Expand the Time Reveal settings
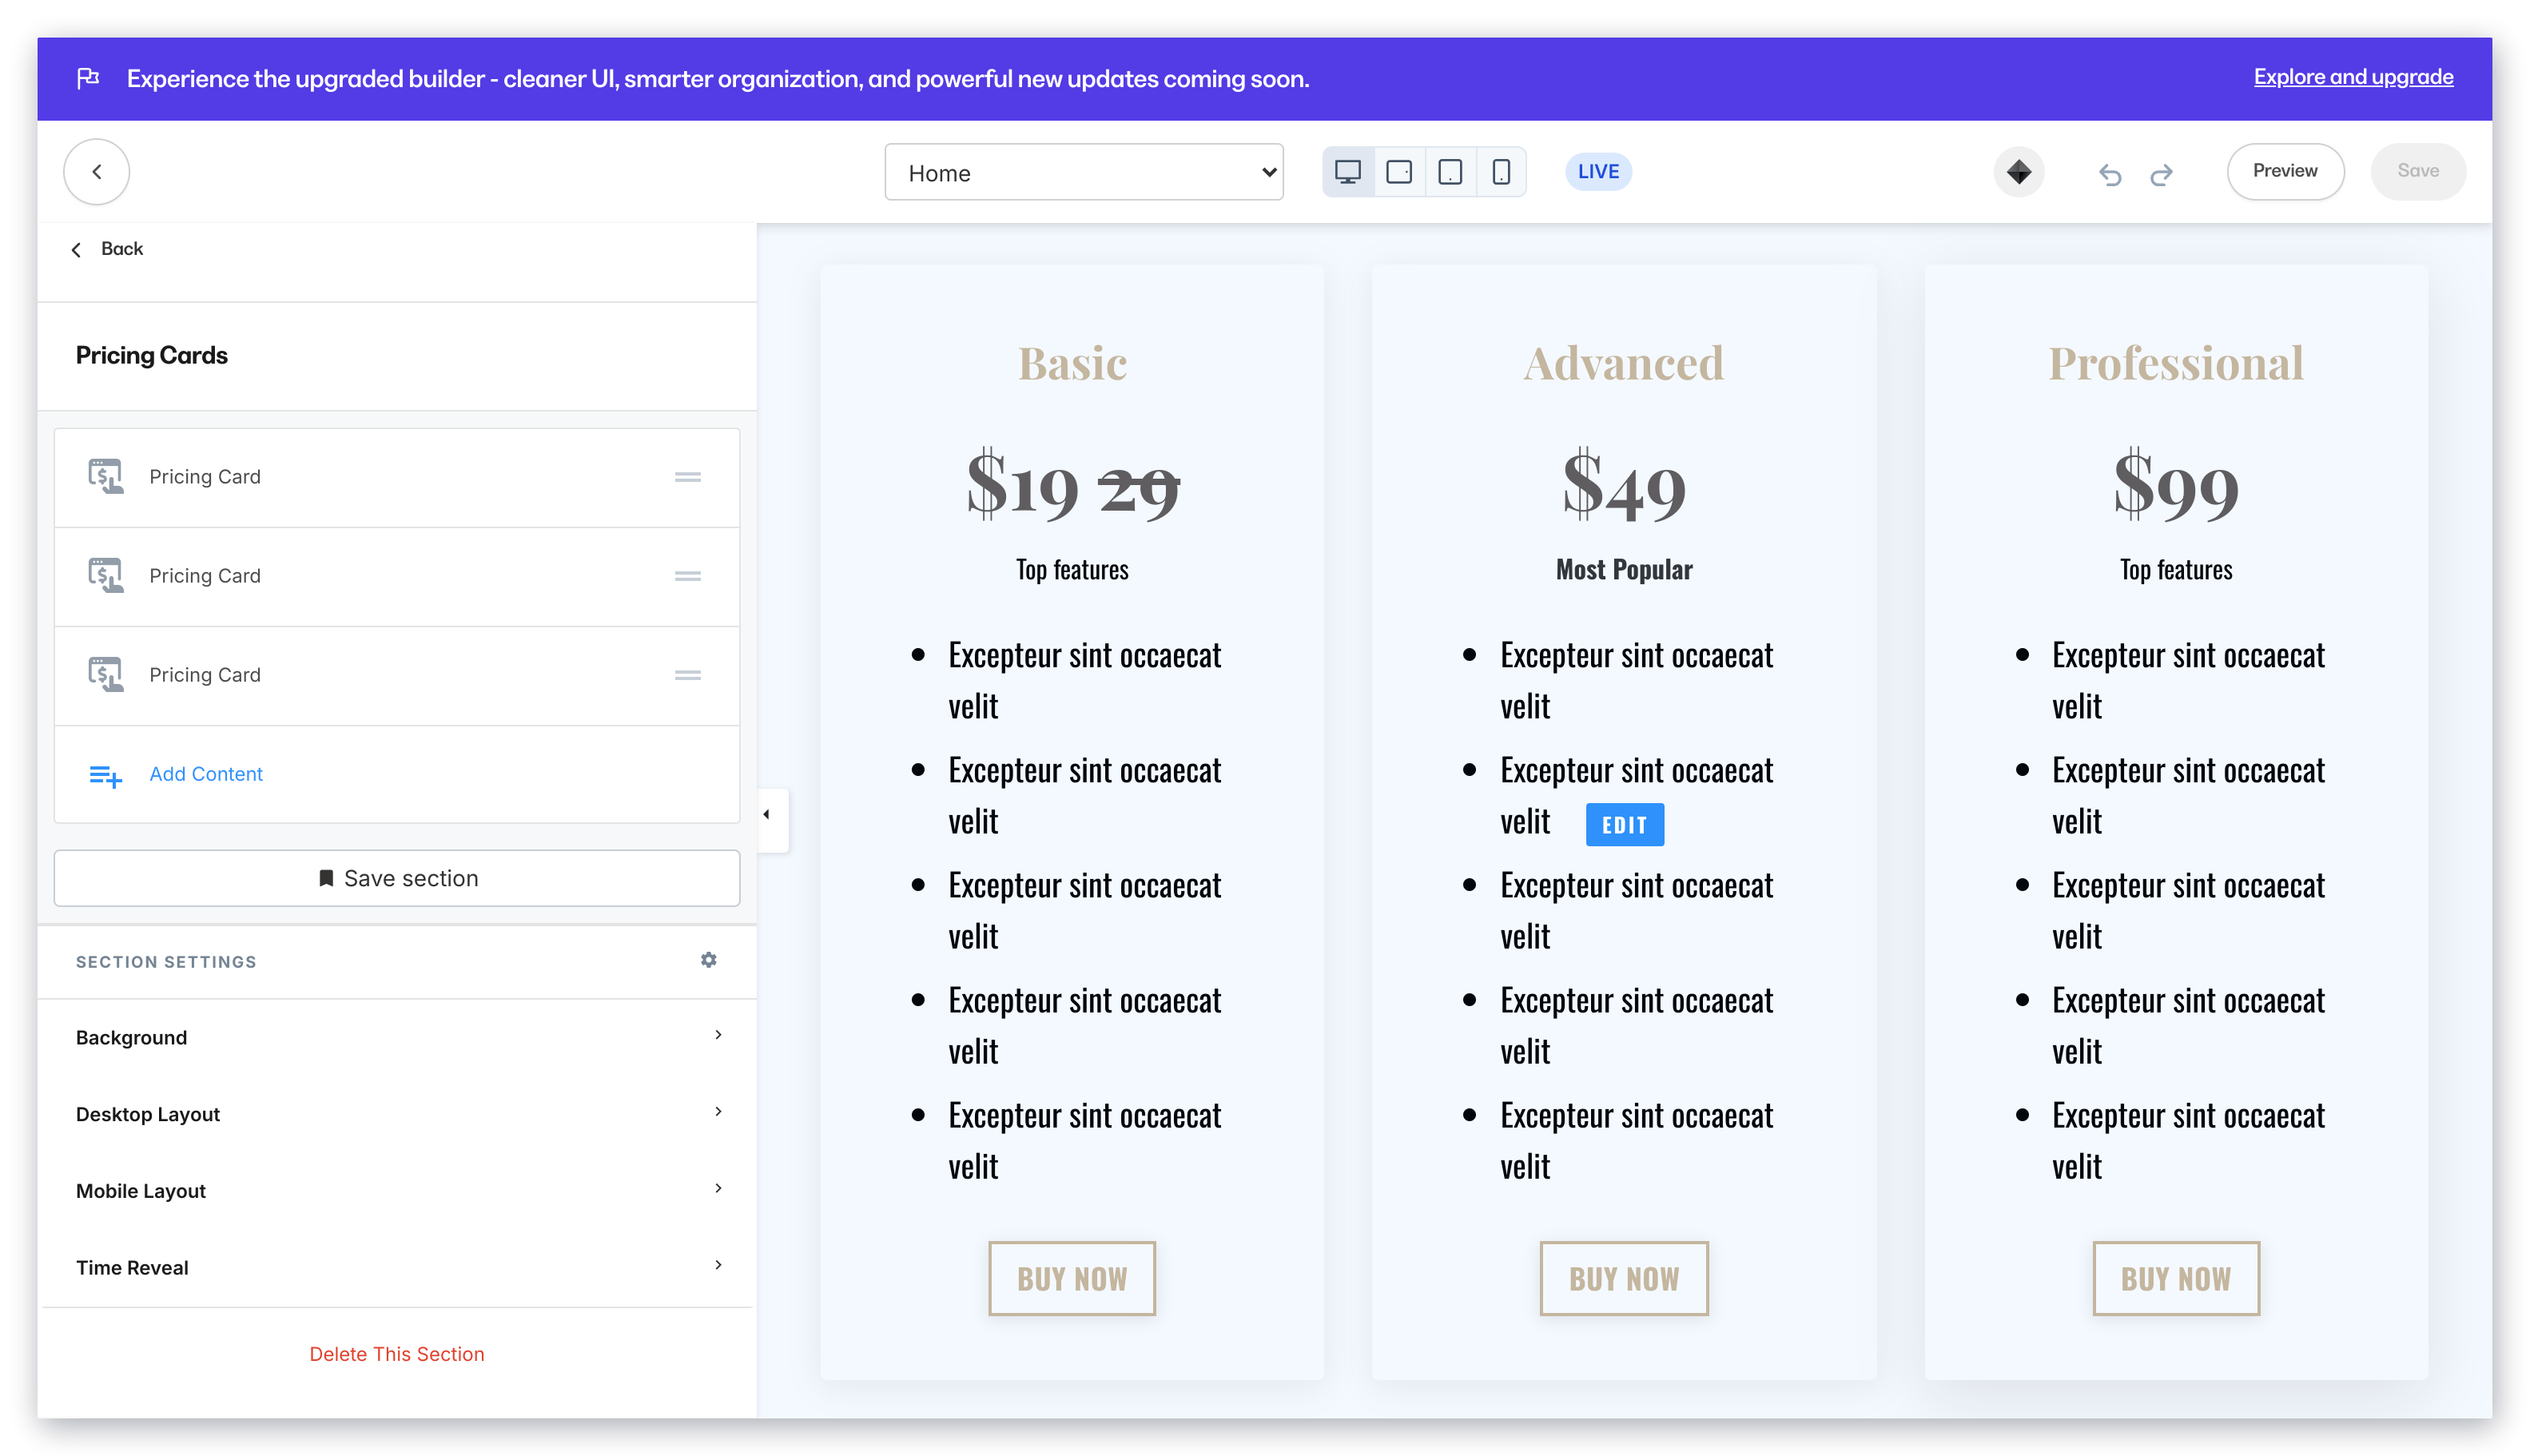2530x1456 pixels. click(x=397, y=1267)
